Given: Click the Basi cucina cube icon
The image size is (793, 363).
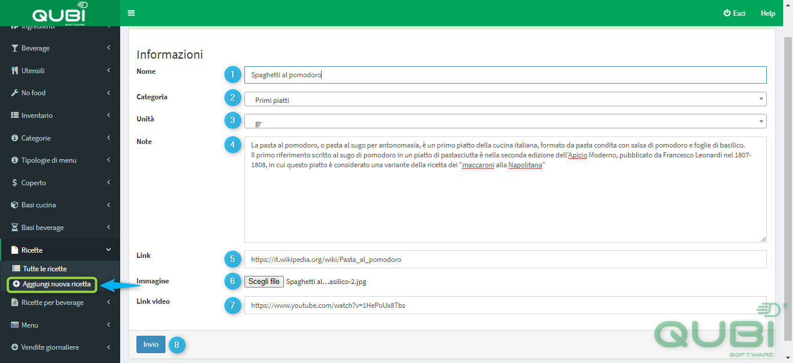Looking at the screenshot, I should point(15,205).
